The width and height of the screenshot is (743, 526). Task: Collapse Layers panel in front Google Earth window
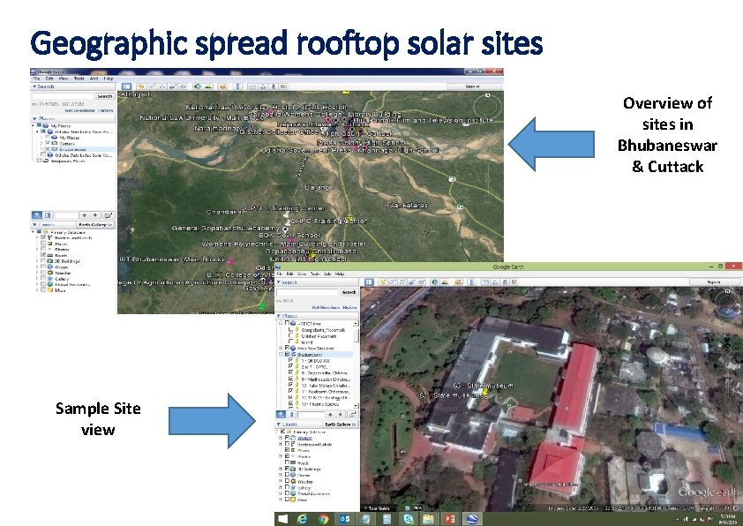click(x=279, y=425)
